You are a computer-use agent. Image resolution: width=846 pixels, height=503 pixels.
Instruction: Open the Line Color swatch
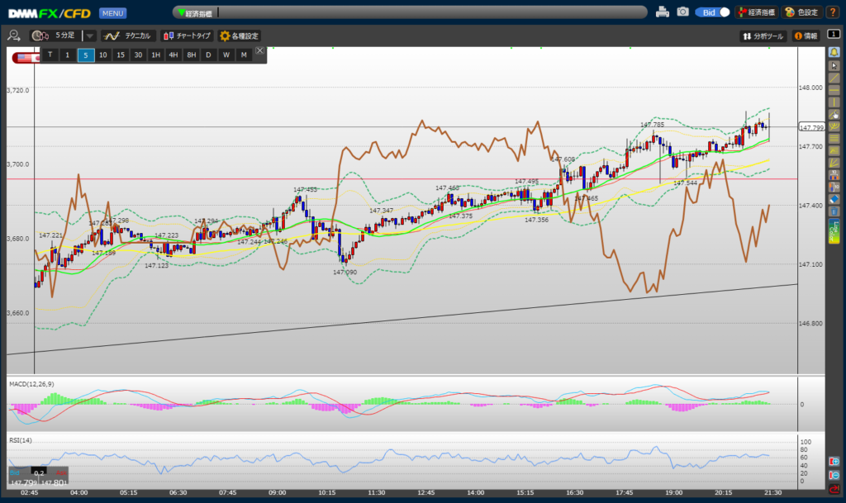[x=834, y=231]
